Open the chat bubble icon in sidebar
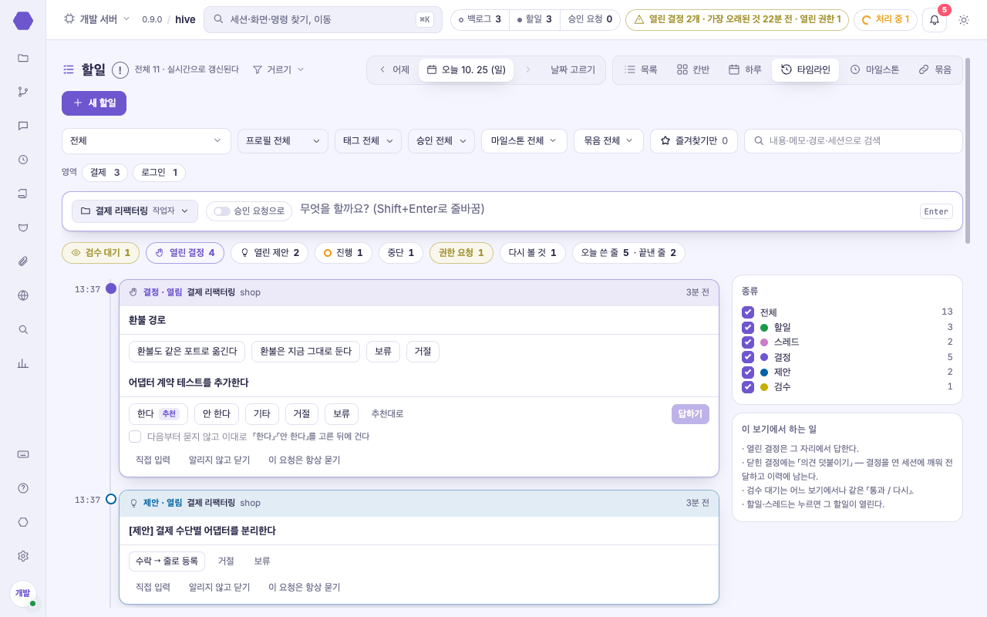The image size is (987, 617). [x=23, y=126]
